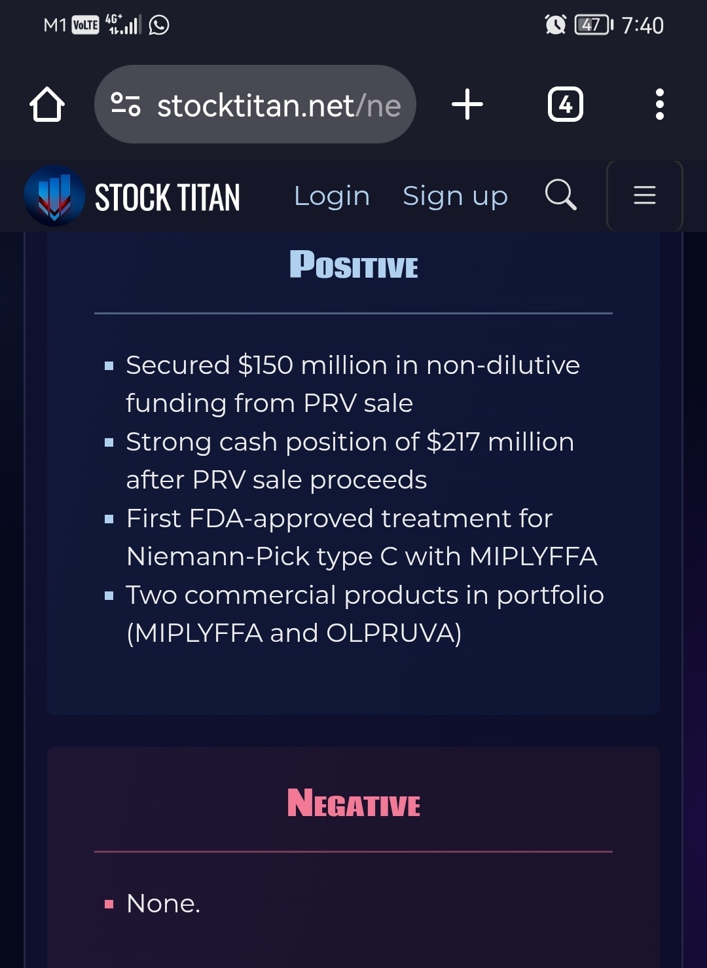Expand the hamburger navigation menu
Image resolution: width=707 pixels, height=968 pixels.
click(x=645, y=195)
